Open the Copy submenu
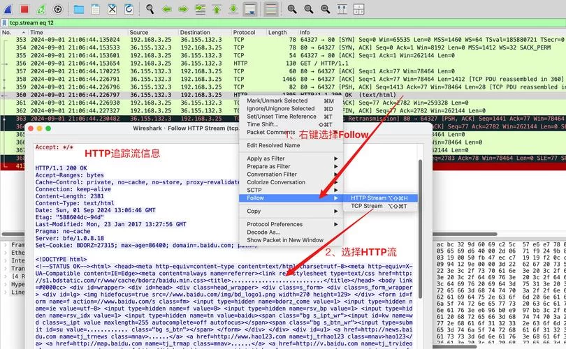 tap(291, 211)
